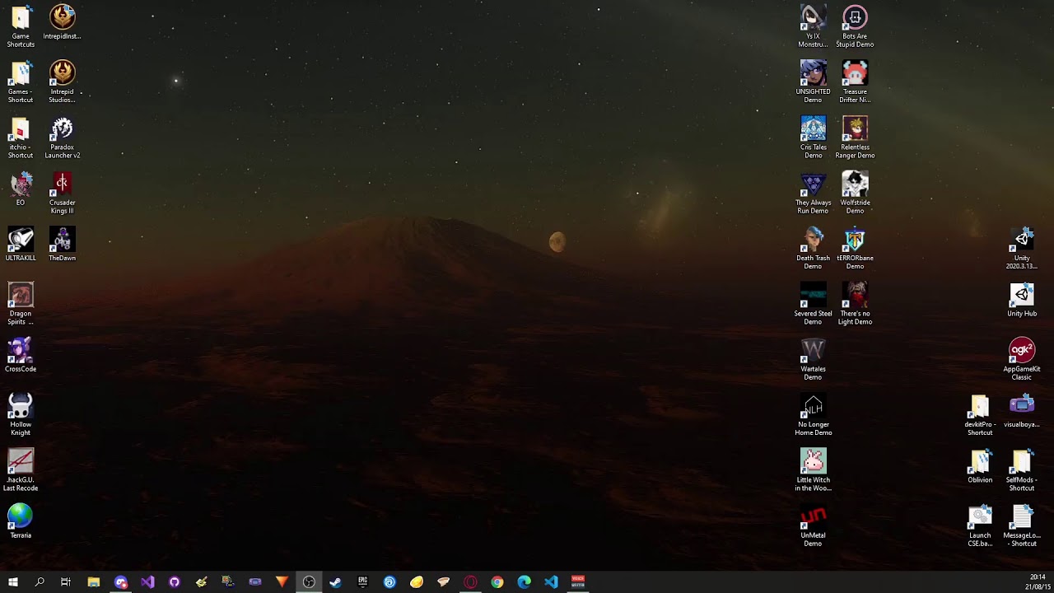
Task: Open Steam from the taskbar
Action: (x=335, y=581)
